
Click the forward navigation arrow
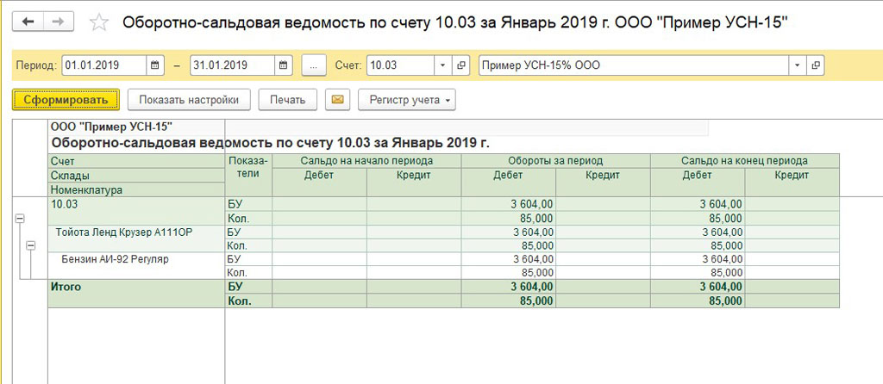click(x=58, y=22)
